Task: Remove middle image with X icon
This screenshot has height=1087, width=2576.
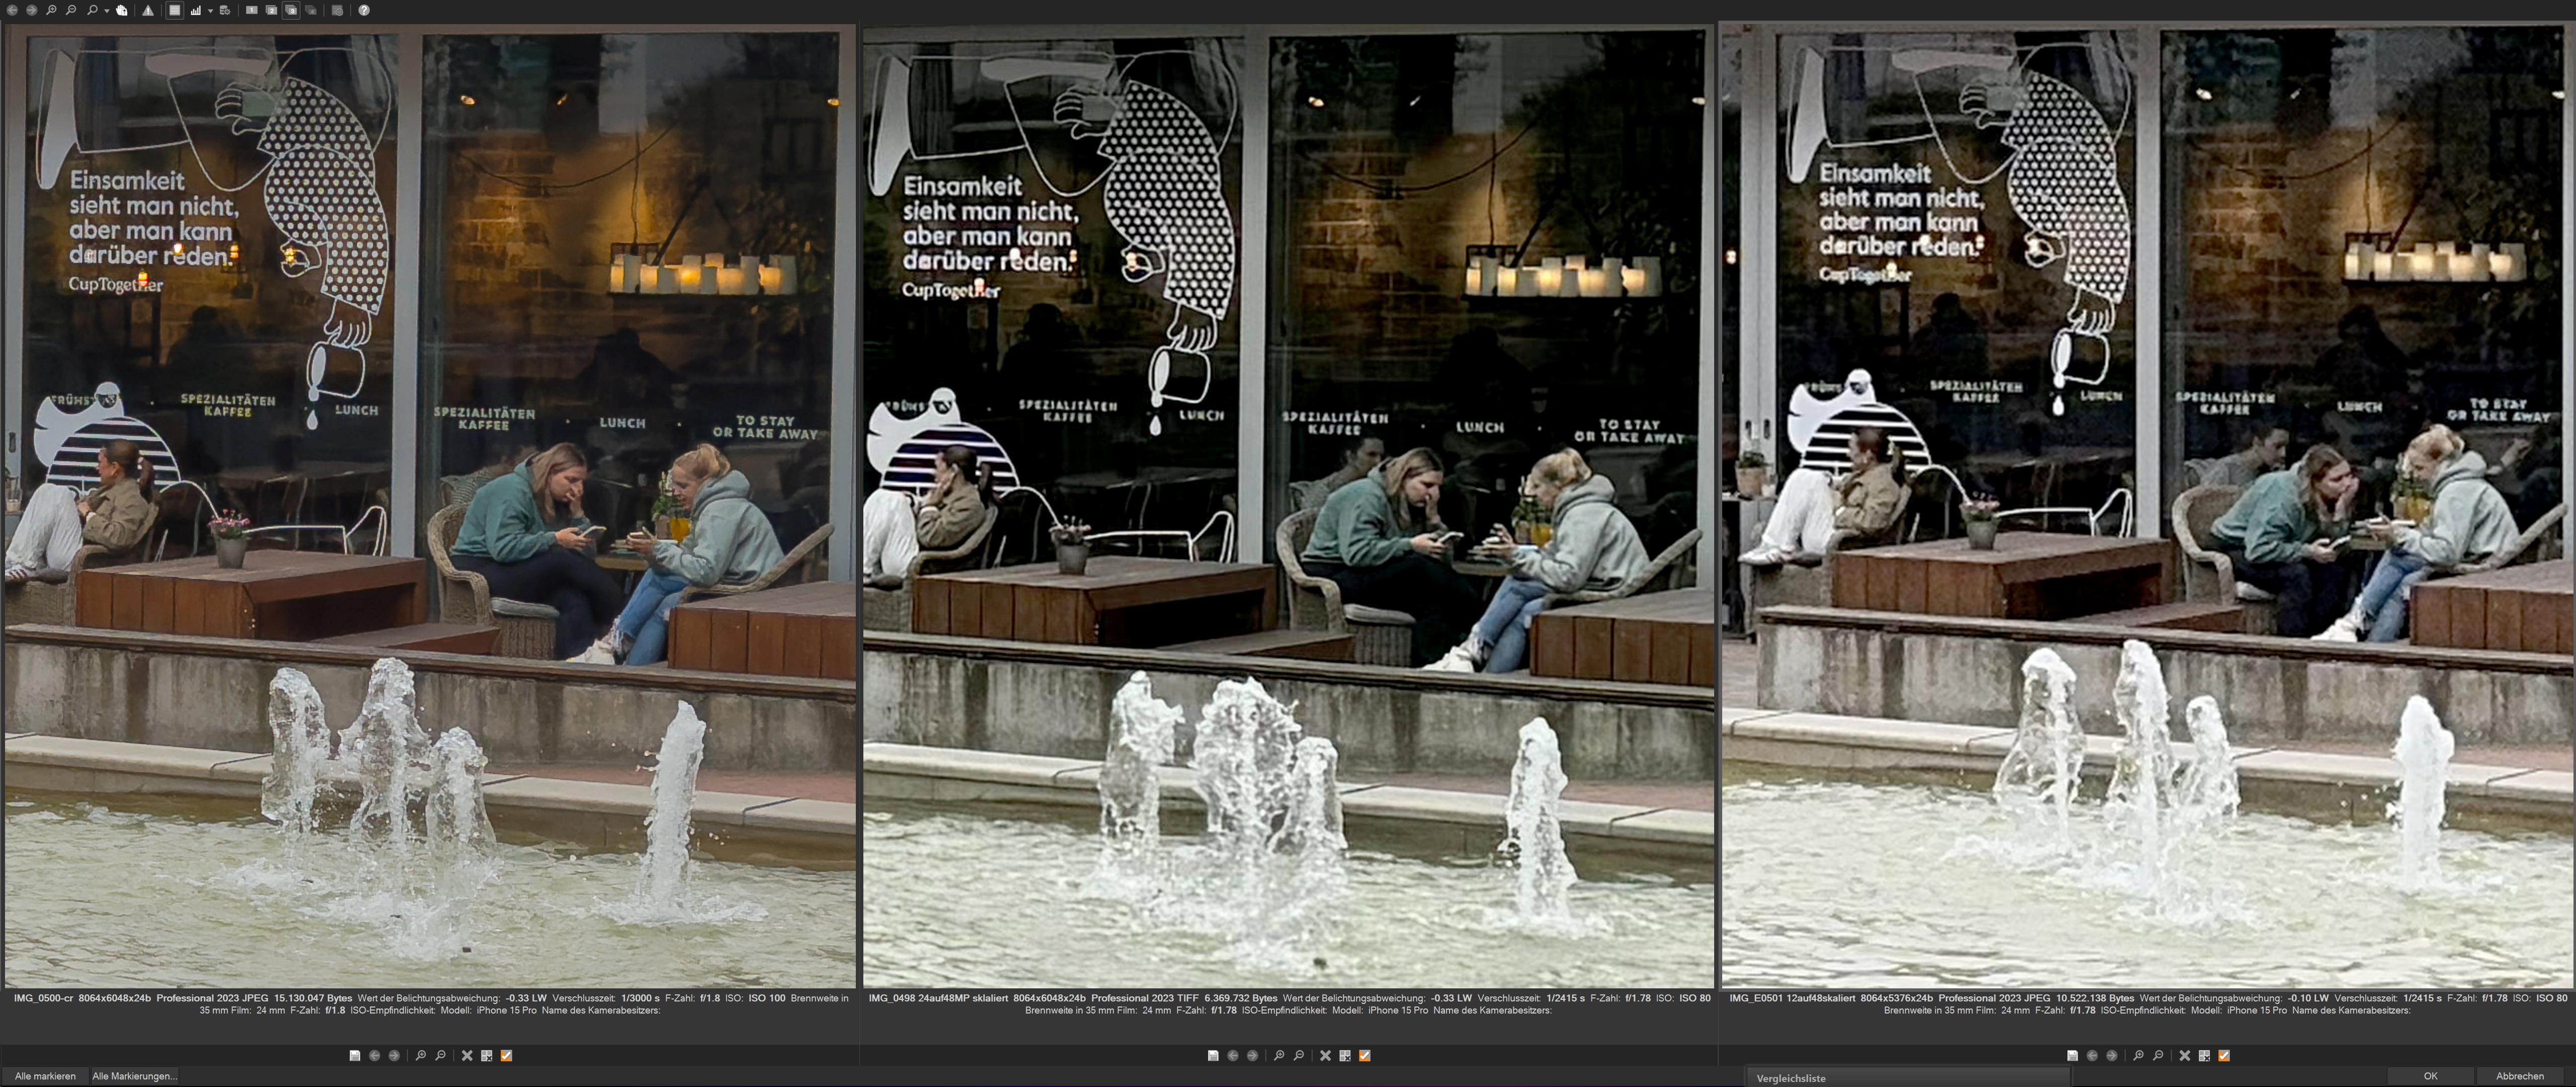Action: [x=1325, y=1055]
